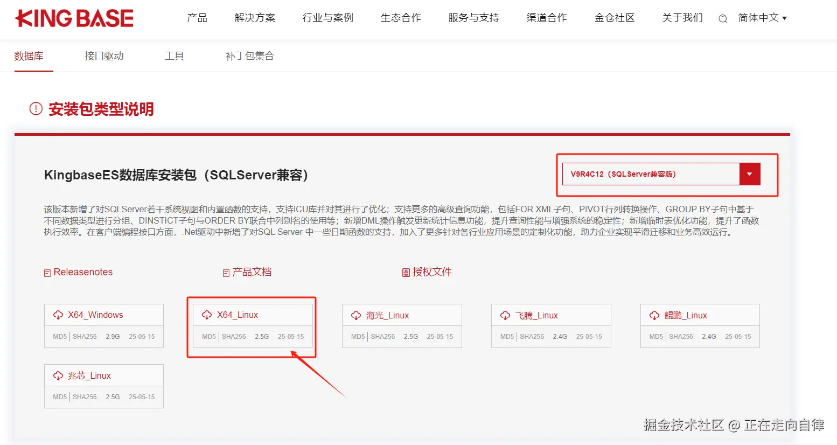Click the KingbaseES数据库安装包（SQLServer兼容）title
Screen dimensions: 837x445
point(176,175)
